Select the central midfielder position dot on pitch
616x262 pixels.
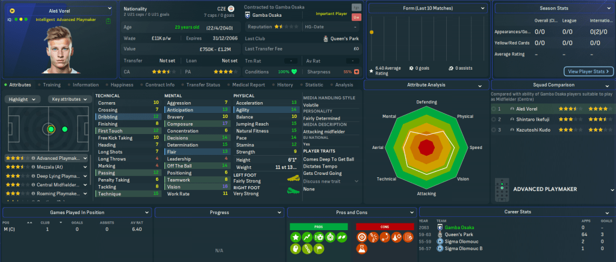51,129
